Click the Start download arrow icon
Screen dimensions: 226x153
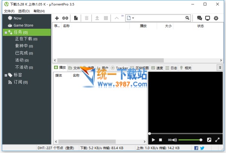click(x=97, y=18)
